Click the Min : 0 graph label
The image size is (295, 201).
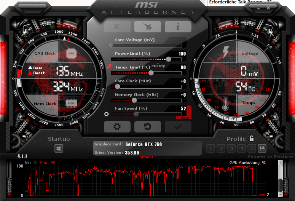[x=30, y=163]
